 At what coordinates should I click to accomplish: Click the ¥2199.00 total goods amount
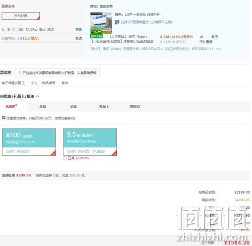pyautogui.click(x=242, y=192)
